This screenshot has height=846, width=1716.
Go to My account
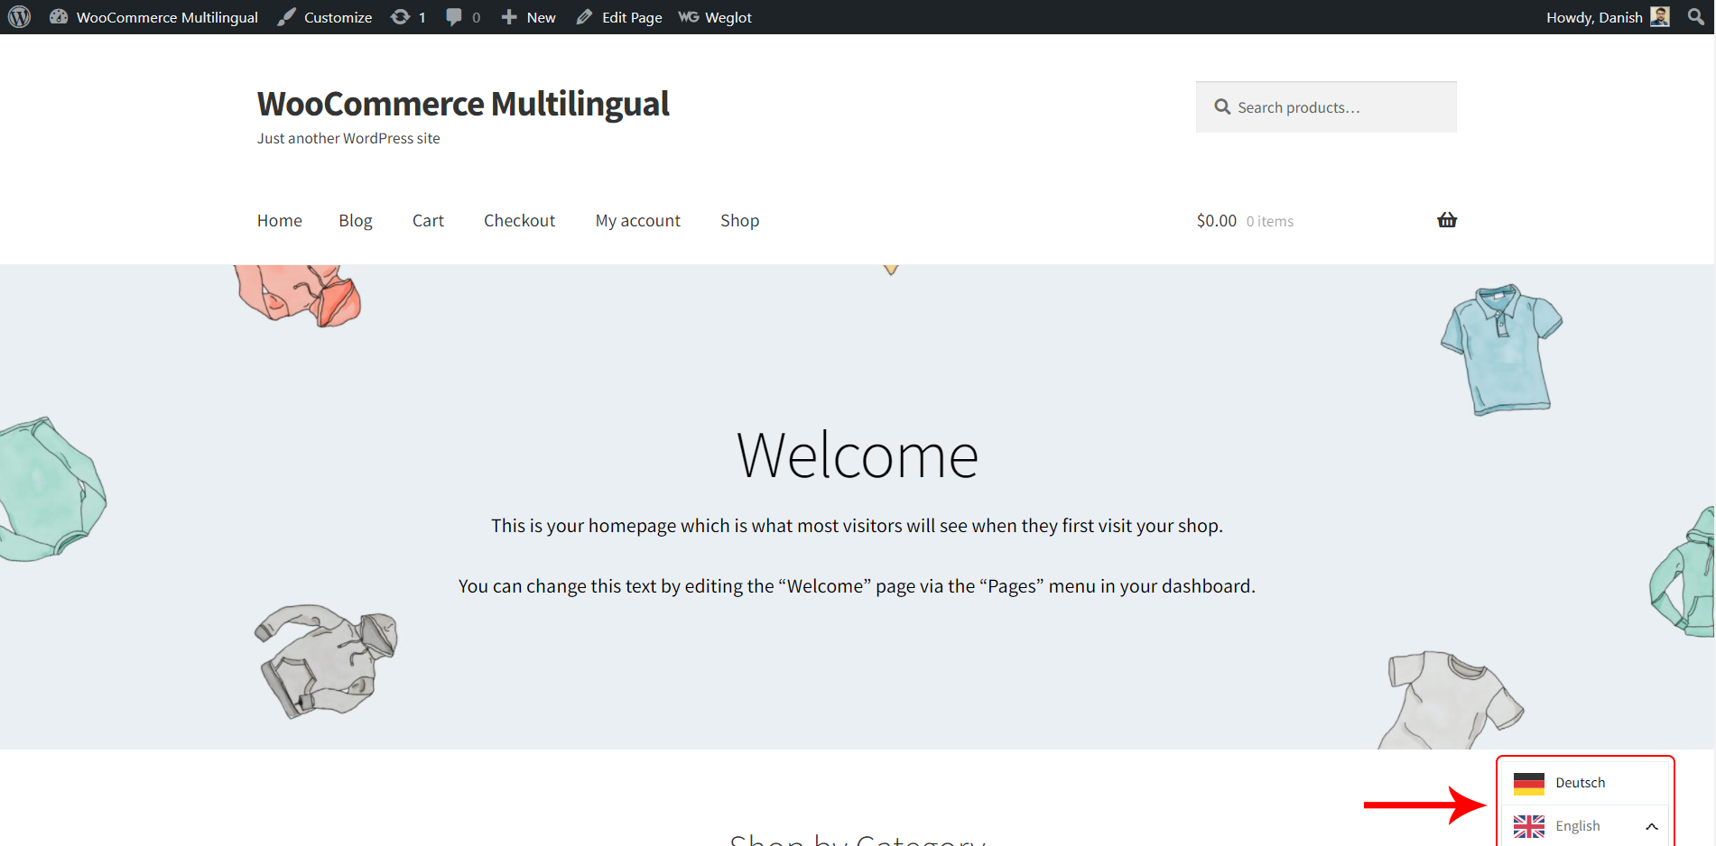(638, 221)
